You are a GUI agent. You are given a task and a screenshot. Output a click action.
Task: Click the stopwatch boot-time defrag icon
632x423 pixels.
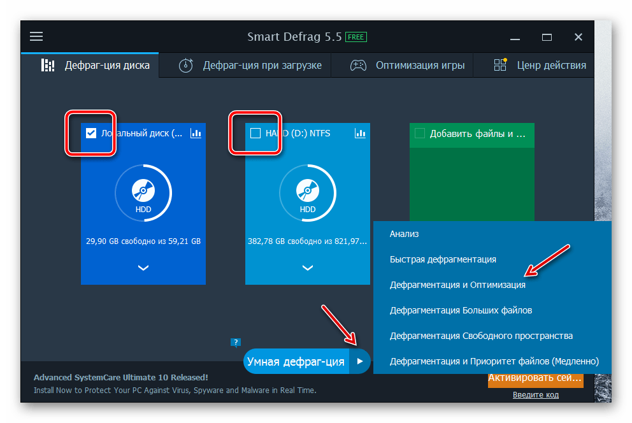pos(186,65)
